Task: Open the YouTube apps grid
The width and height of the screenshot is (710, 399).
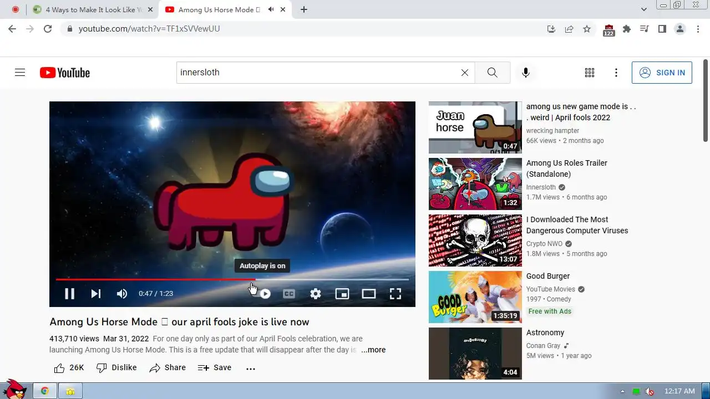Action: pyautogui.click(x=590, y=73)
